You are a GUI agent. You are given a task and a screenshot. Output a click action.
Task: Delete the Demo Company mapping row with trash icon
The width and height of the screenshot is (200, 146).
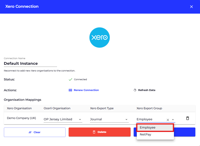[x=188, y=118]
